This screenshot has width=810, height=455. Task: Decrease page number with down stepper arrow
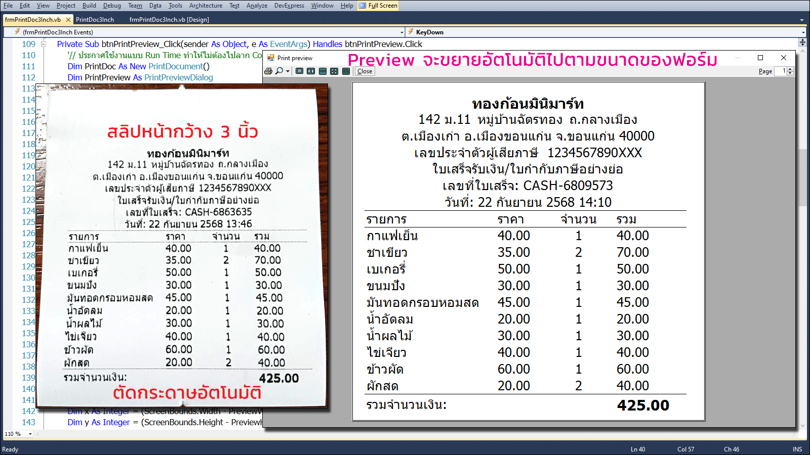click(x=790, y=74)
